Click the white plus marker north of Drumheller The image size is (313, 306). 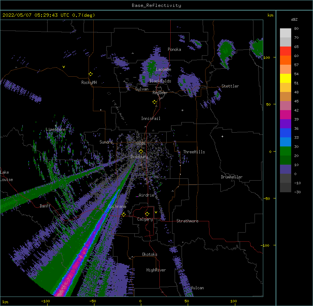(222, 136)
